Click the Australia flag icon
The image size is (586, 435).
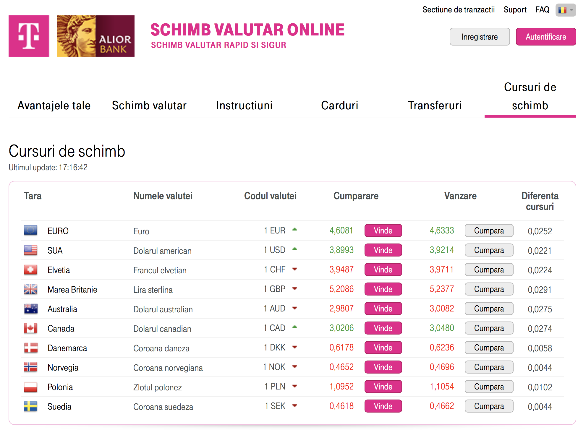click(30, 309)
